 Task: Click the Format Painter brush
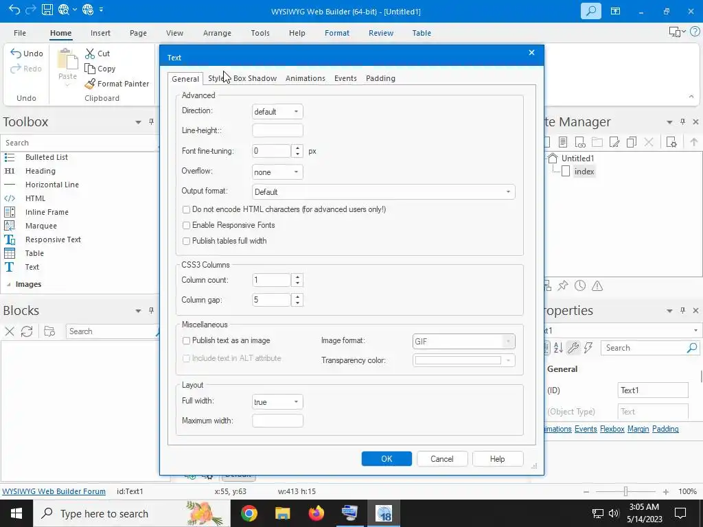pos(117,84)
